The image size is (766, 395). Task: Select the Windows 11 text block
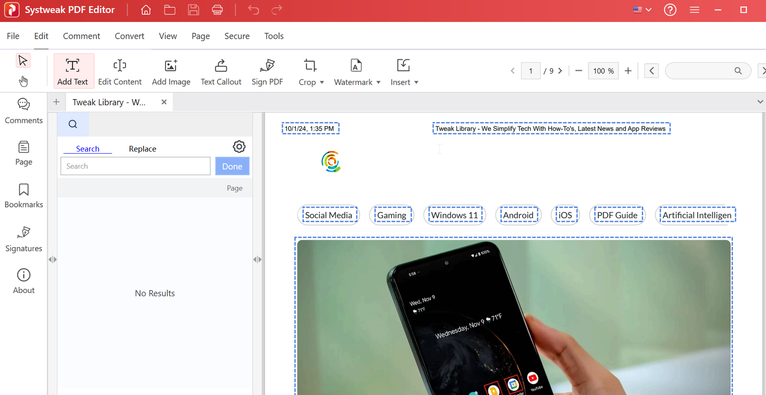coord(454,215)
